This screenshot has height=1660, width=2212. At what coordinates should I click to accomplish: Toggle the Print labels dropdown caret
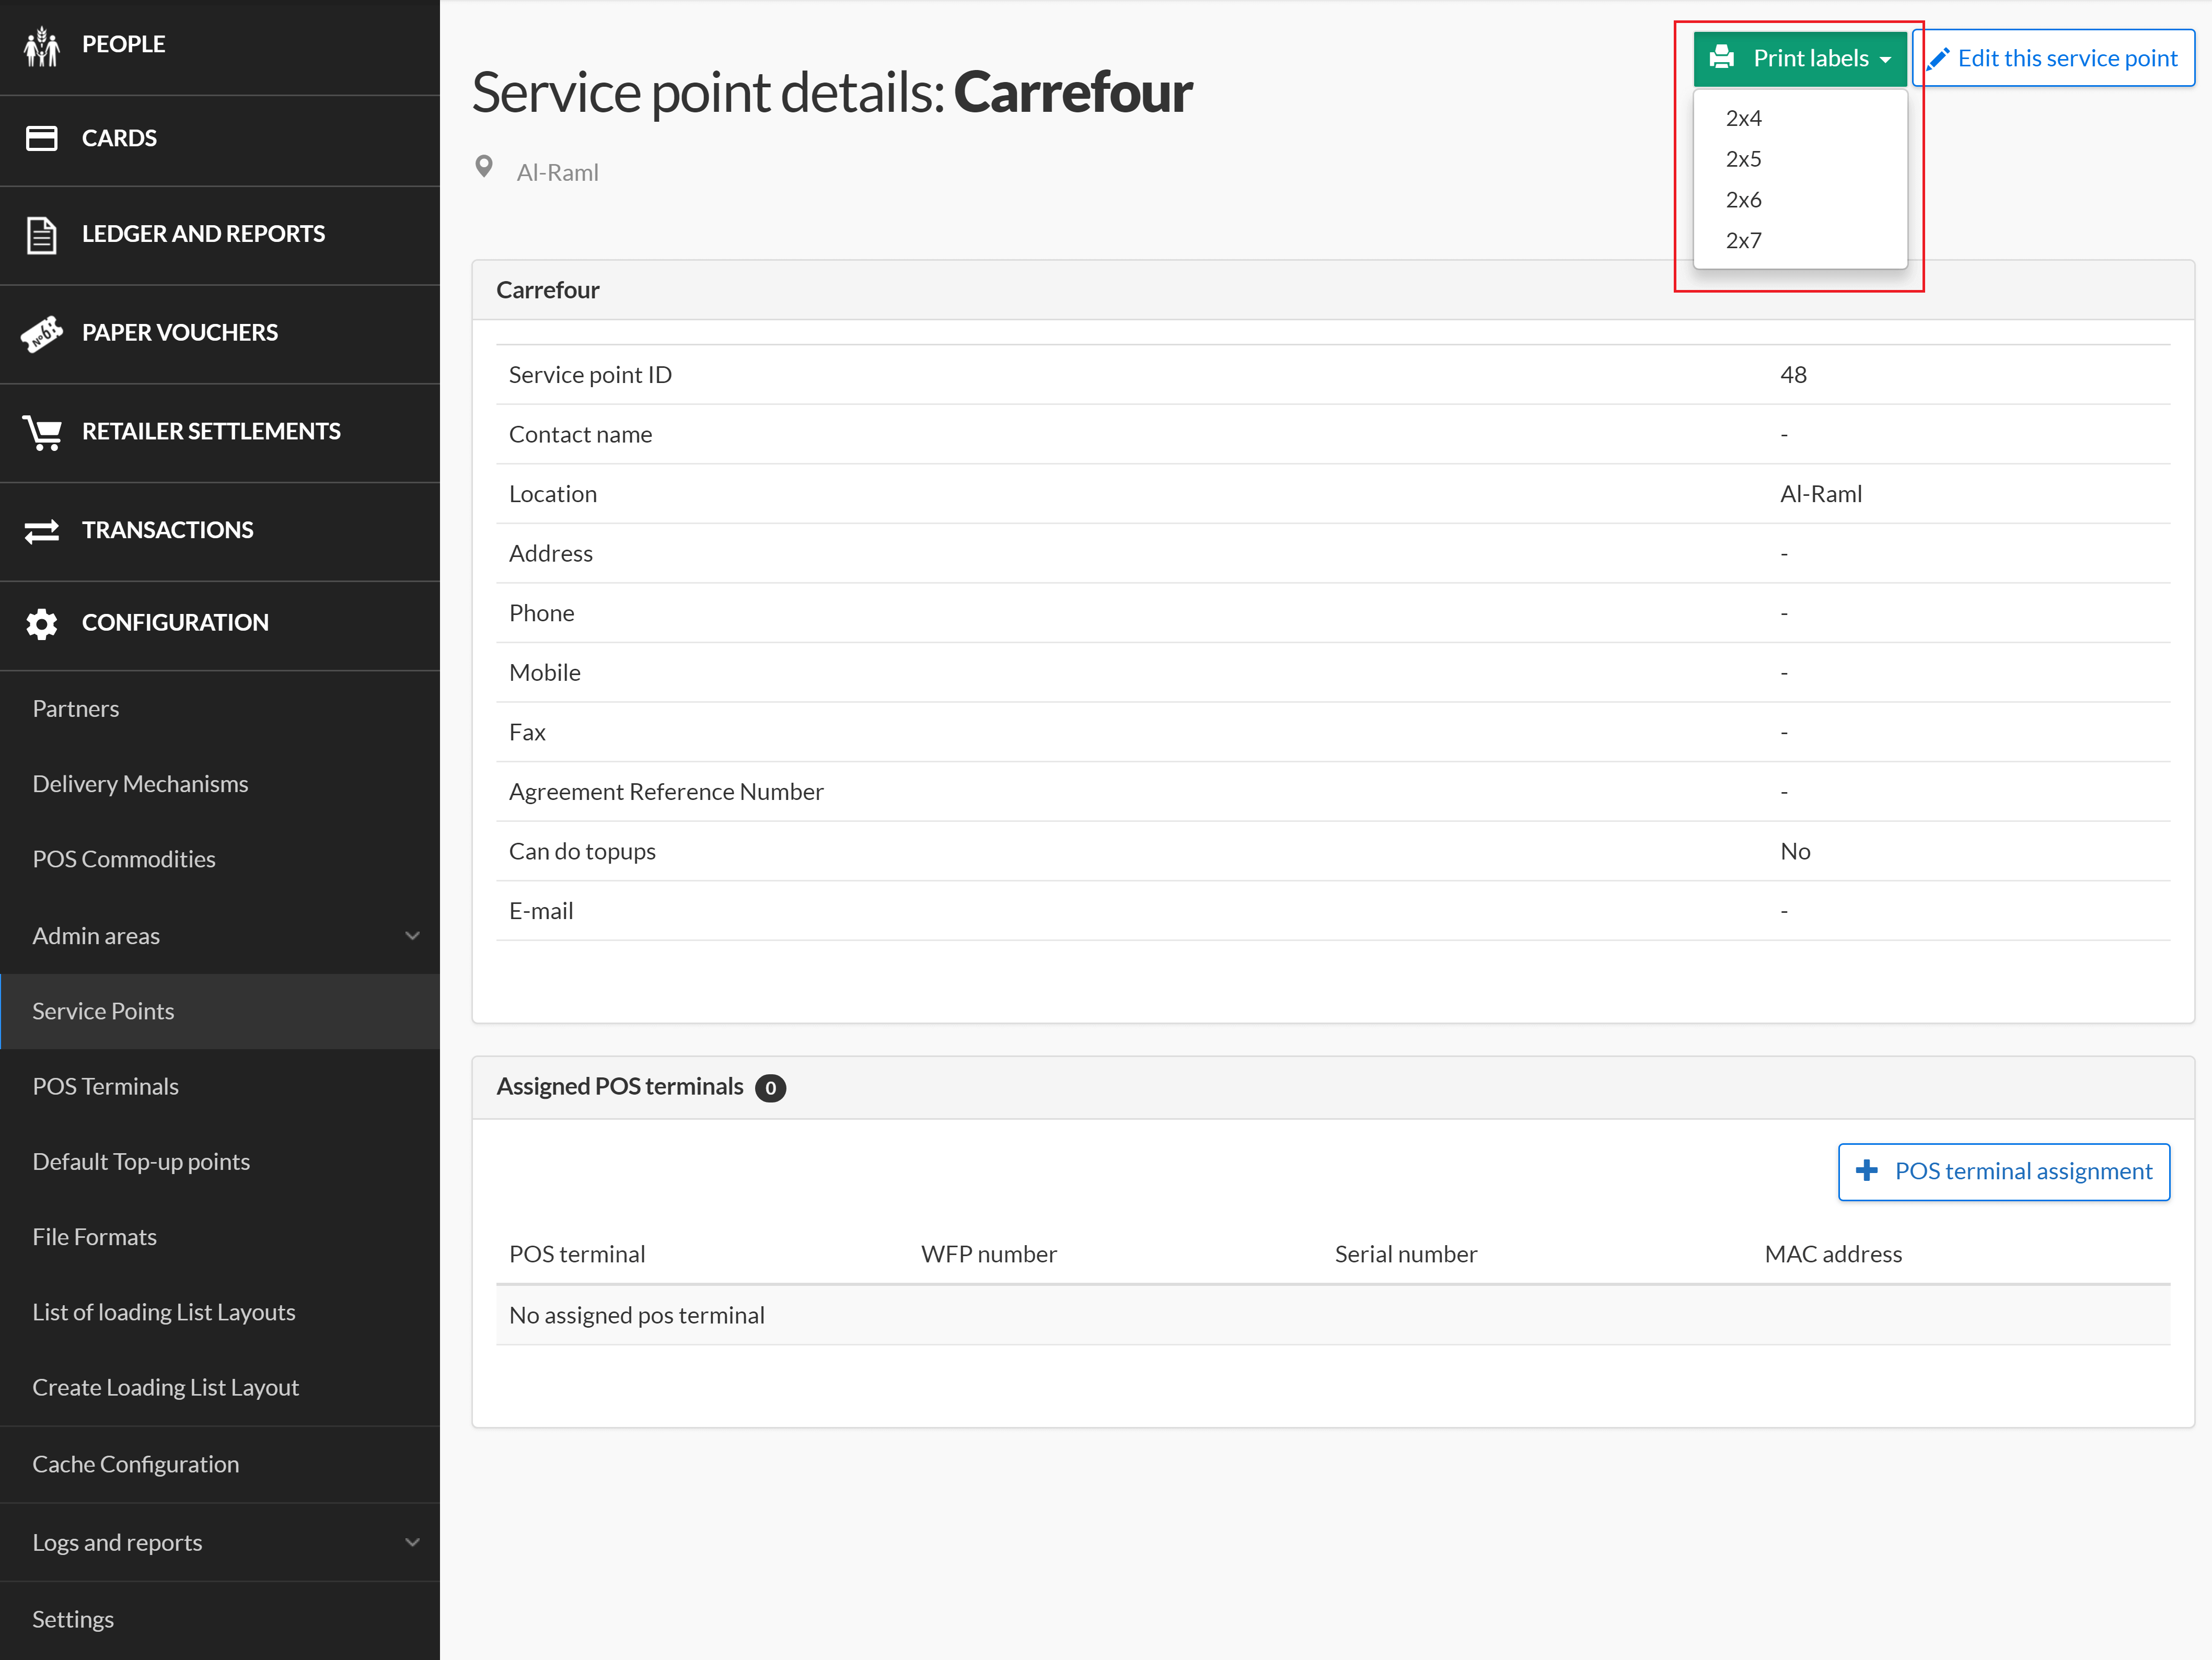(x=1886, y=60)
